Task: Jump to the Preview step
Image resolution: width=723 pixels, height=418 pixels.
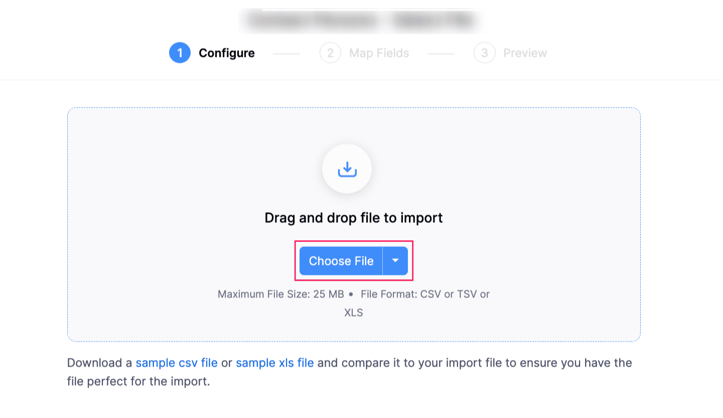Action: click(x=525, y=53)
